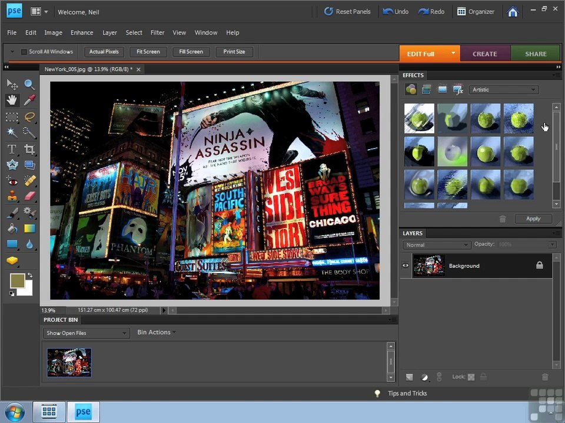This screenshot has width=565, height=423.
Task: Select the Brush tool
Action: [12, 213]
